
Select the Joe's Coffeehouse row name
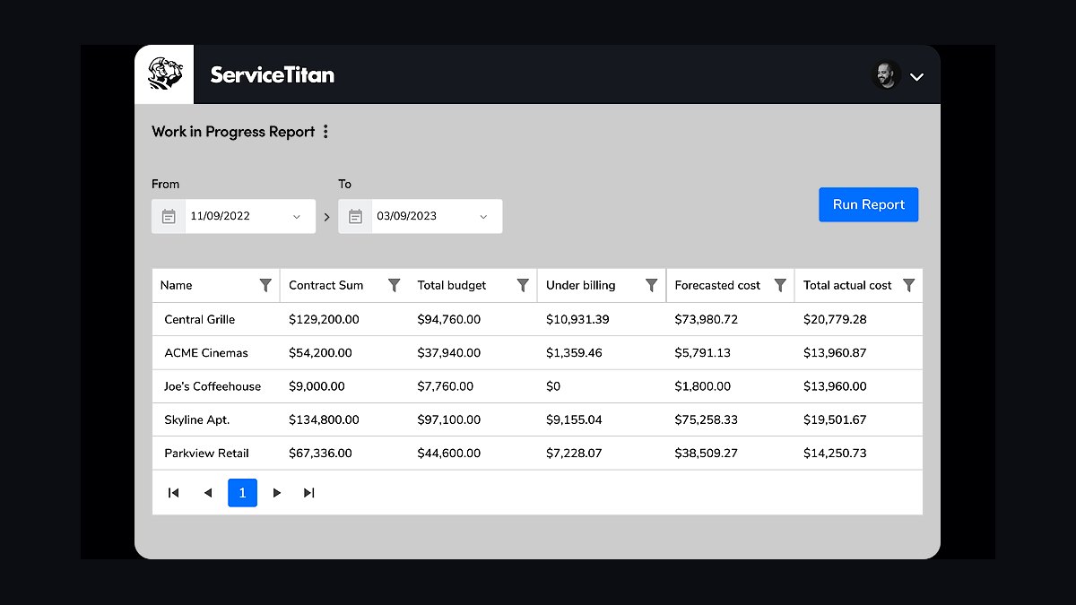click(213, 386)
